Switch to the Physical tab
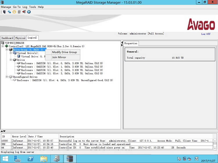 (x=20, y=38)
